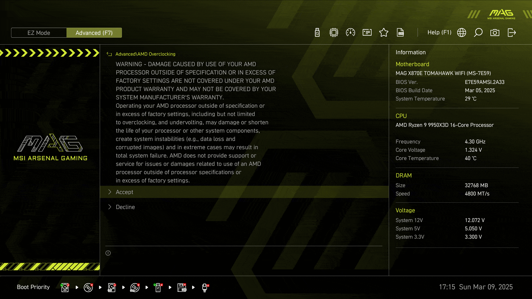Viewport: 532px width, 299px height.
Task: Click the ID card profile icon
Action: [367, 33]
